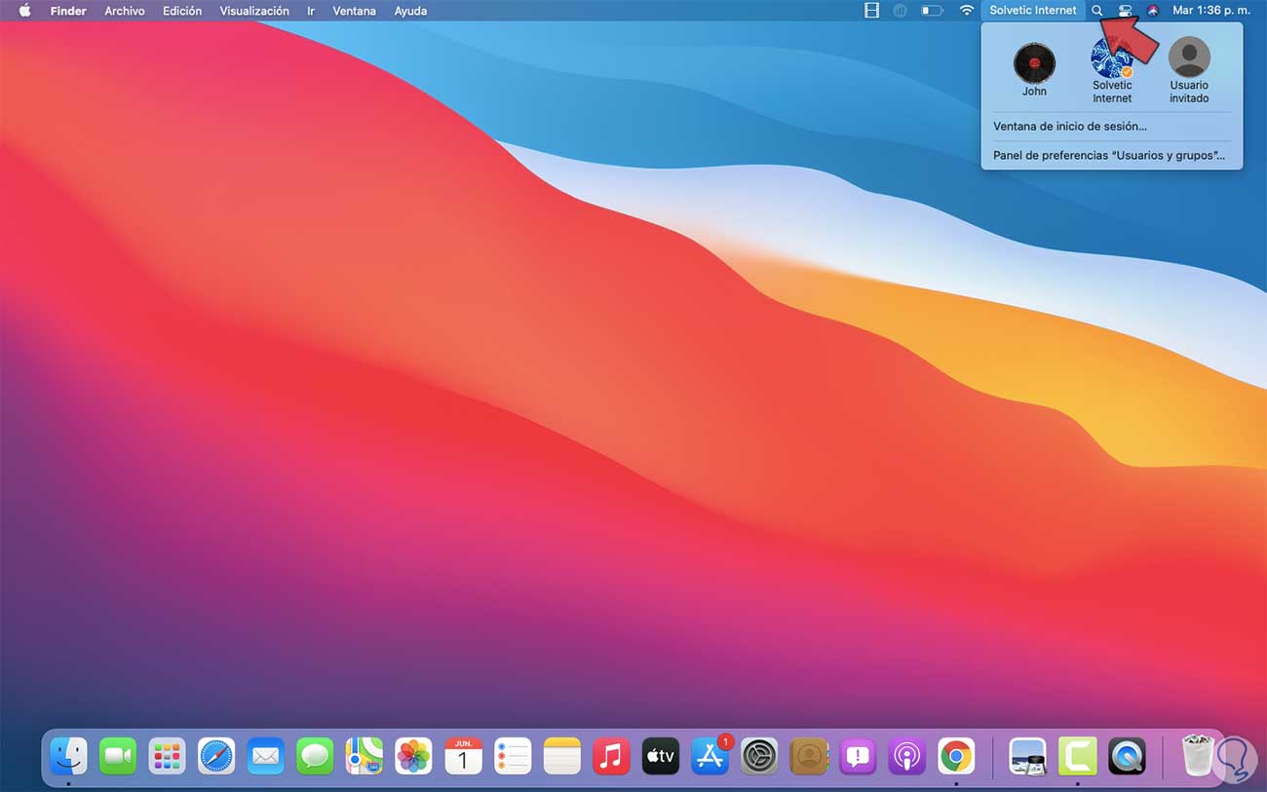Expand the Wi-Fi status menu
Viewport: 1267px width, 792px height.
(967, 11)
